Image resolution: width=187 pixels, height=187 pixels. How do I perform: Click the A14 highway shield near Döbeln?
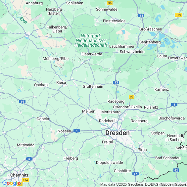pos(22,102)
